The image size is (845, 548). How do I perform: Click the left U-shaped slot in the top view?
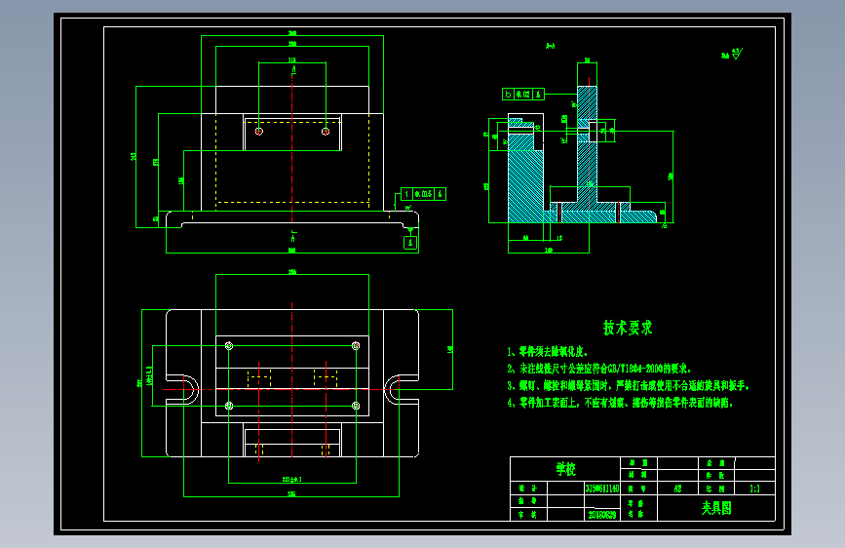pos(182,389)
